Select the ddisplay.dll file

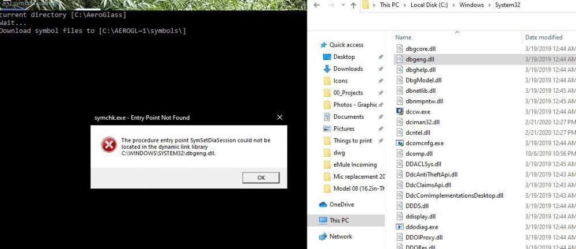420,217
